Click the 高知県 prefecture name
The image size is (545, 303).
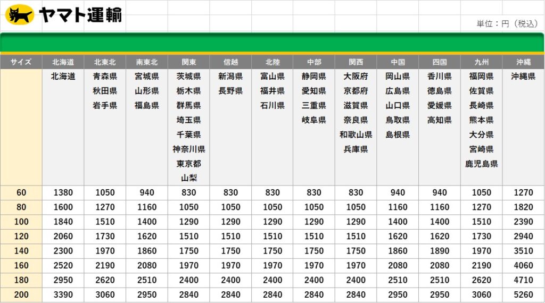coord(439,120)
